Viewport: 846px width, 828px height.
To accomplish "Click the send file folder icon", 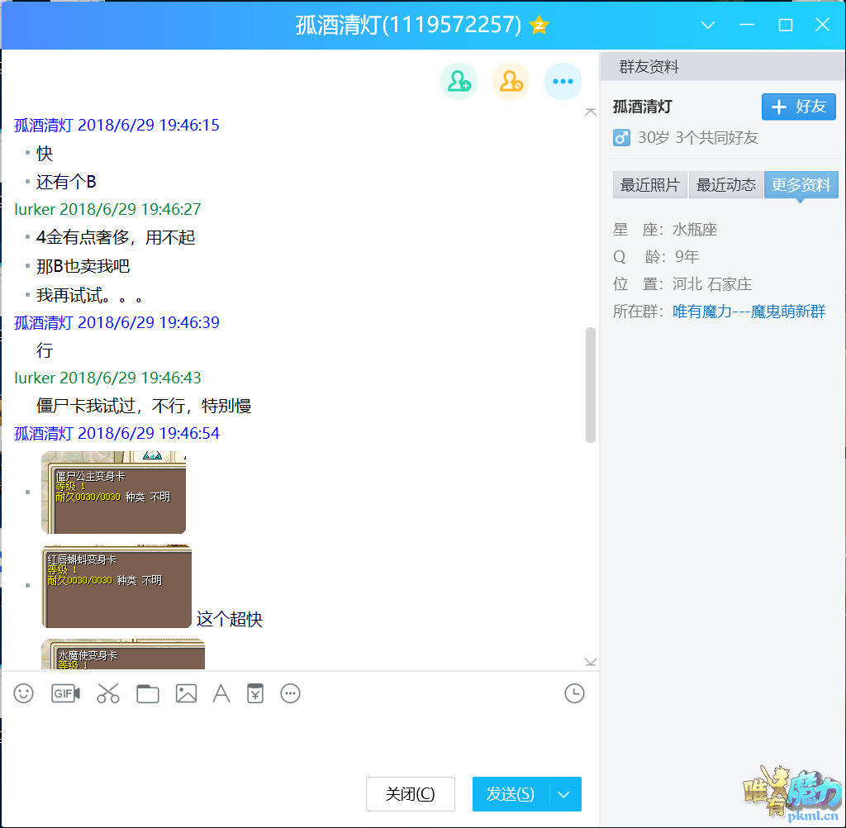I will tap(148, 693).
